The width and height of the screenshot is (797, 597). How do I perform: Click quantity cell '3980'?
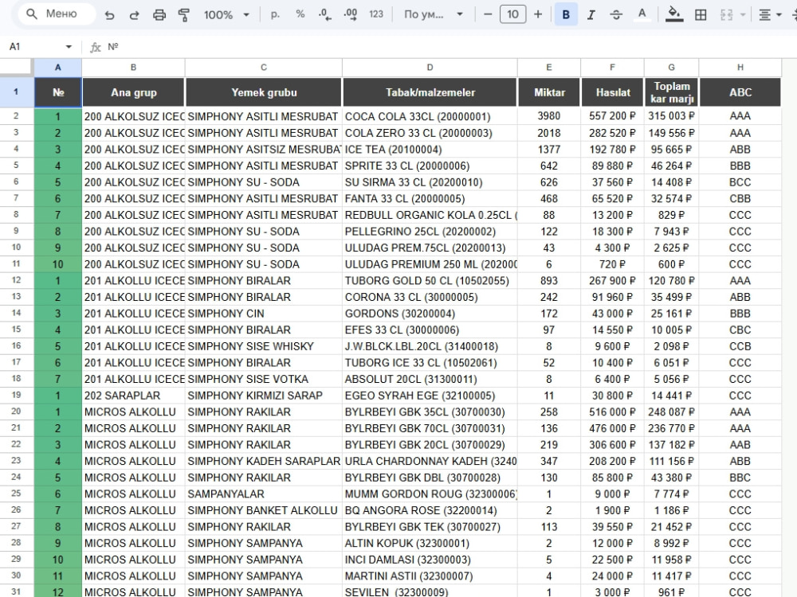[549, 116]
